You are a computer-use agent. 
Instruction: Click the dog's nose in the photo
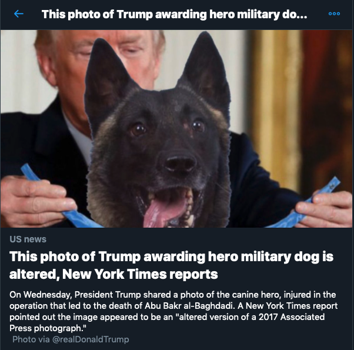tap(180, 164)
